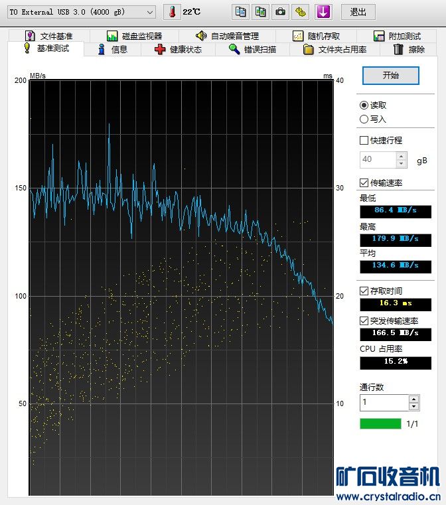Click the trash can 擦除 icon
Viewport: 446px width, 505px height.
tap(398, 49)
